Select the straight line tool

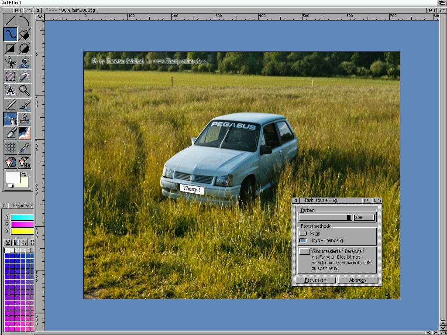(x=10, y=20)
